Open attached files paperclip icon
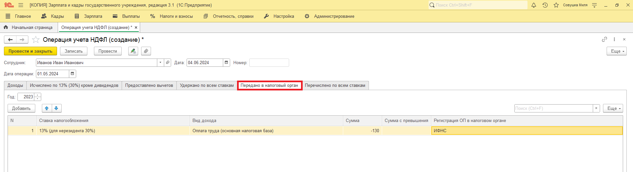The height and width of the screenshot is (172, 633). pos(146,51)
